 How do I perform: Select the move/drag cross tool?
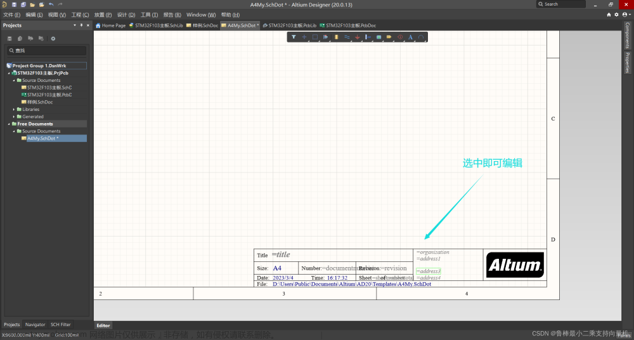pyautogui.click(x=304, y=37)
